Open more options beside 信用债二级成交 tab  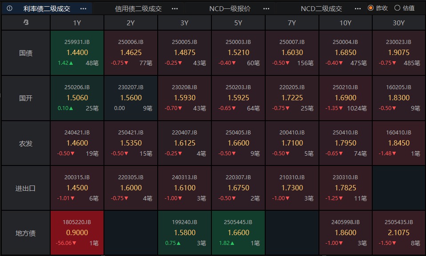pos(175,9)
